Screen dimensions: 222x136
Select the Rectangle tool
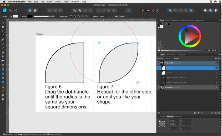(3, 70)
